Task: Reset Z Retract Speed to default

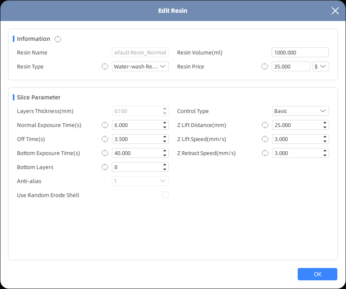Action: (x=265, y=153)
